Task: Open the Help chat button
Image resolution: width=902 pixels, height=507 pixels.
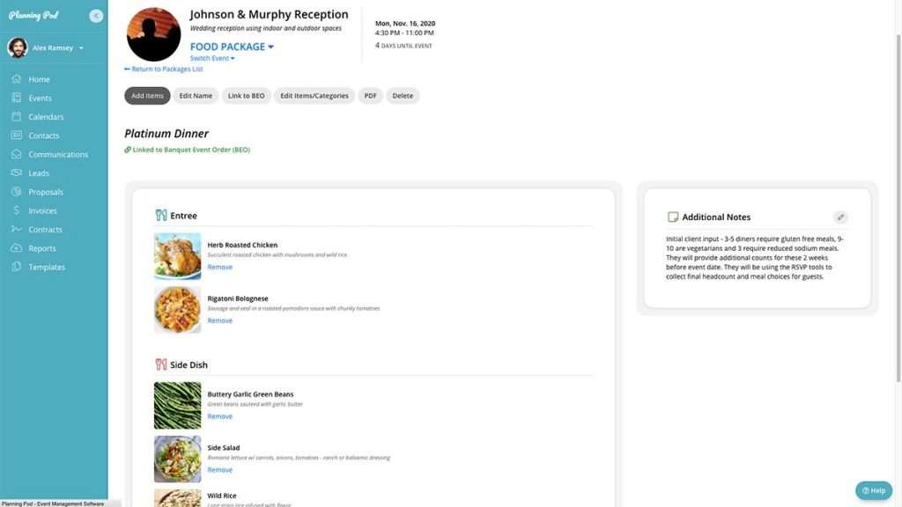Action: click(x=874, y=490)
